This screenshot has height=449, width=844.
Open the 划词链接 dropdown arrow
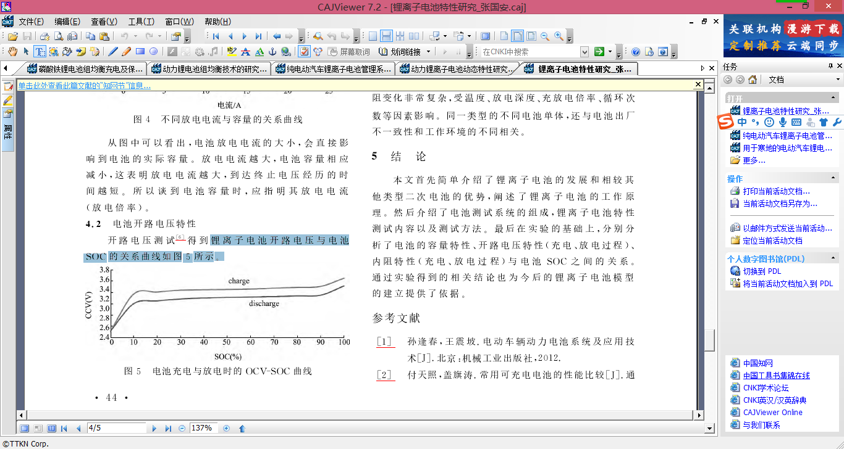[x=428, y=52]
